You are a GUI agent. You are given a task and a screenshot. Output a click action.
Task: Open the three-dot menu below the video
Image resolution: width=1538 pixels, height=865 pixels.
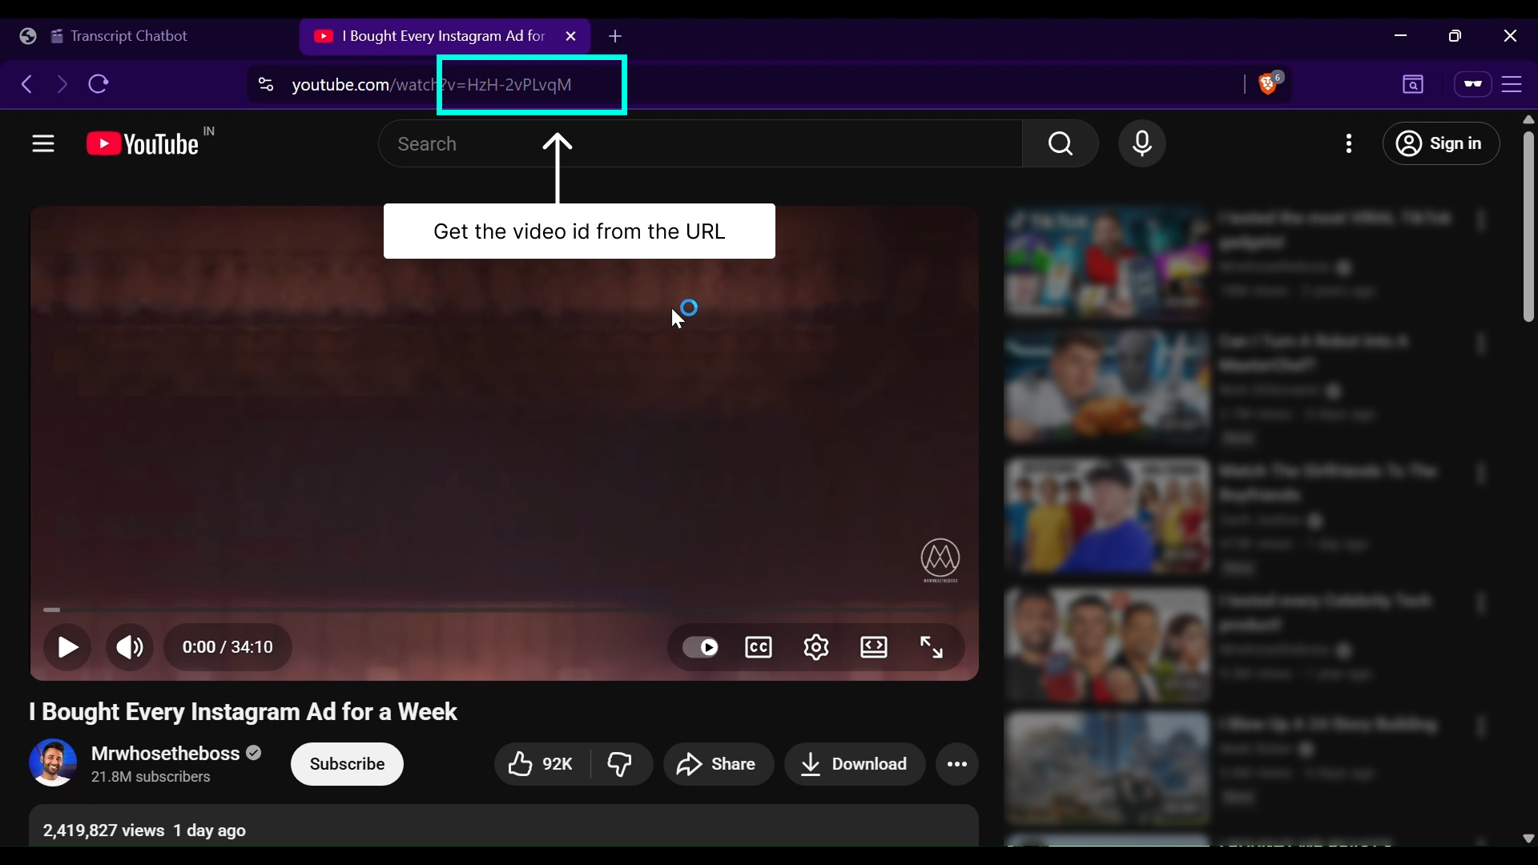coord(957,764)
